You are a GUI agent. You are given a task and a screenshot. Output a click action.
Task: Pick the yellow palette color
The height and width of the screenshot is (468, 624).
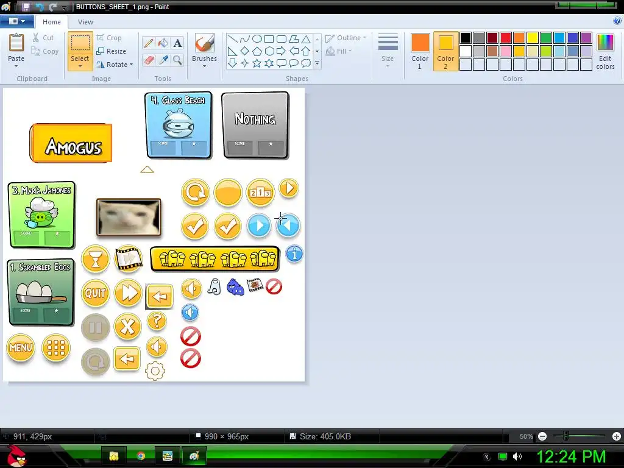tap(533, 38)
